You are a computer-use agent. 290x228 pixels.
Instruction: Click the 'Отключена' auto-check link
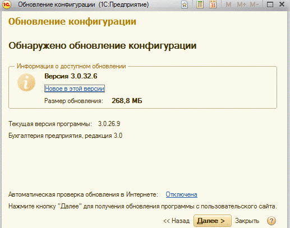pyautogui.click(x=181, y=194)
